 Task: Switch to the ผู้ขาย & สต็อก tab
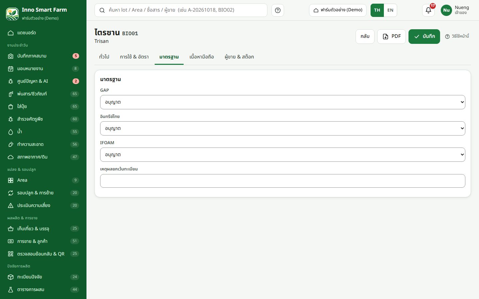click(x=239, y=57)
